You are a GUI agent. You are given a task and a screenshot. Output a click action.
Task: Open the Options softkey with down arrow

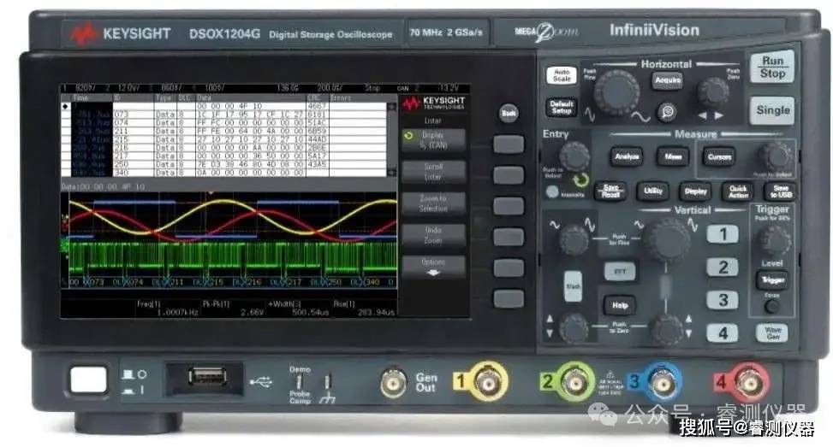pos(433,267)
